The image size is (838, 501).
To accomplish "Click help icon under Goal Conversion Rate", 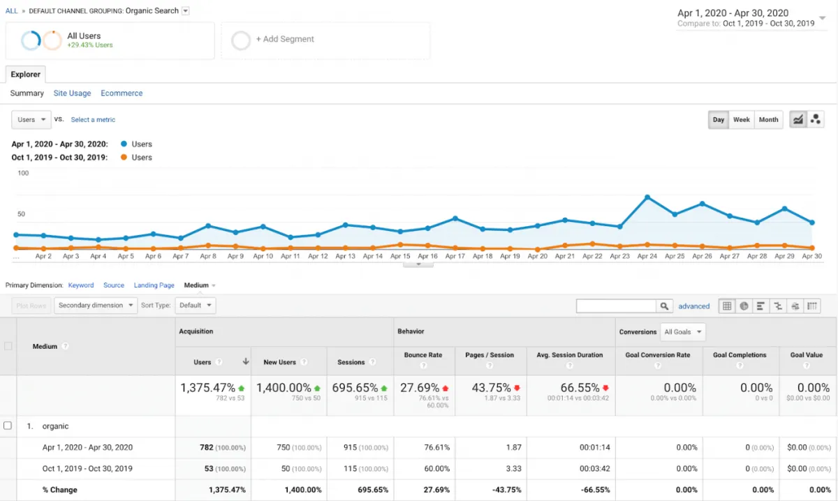I will click(x=657, y=366).
